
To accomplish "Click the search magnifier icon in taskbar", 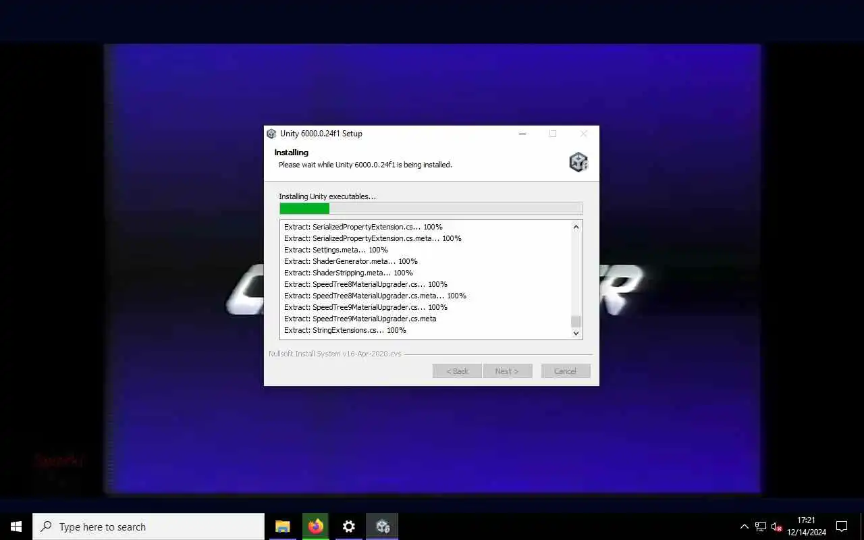I will (47, 526).
